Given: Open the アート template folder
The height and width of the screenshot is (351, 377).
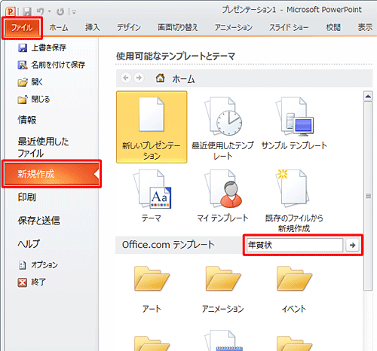Looking at the screenshot, I should click(x=152, y=289).
